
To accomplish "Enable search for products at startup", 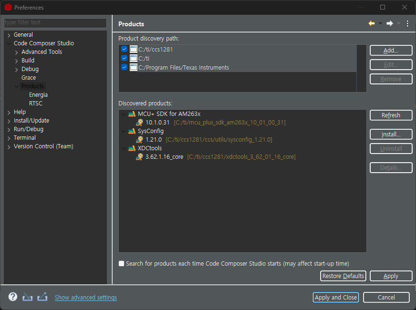I will point(121,263).
